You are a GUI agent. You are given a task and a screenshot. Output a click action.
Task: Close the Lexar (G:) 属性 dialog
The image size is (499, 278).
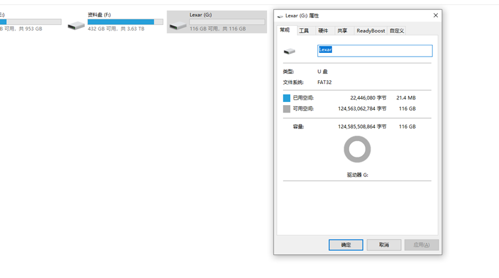(x=435, y=15)
